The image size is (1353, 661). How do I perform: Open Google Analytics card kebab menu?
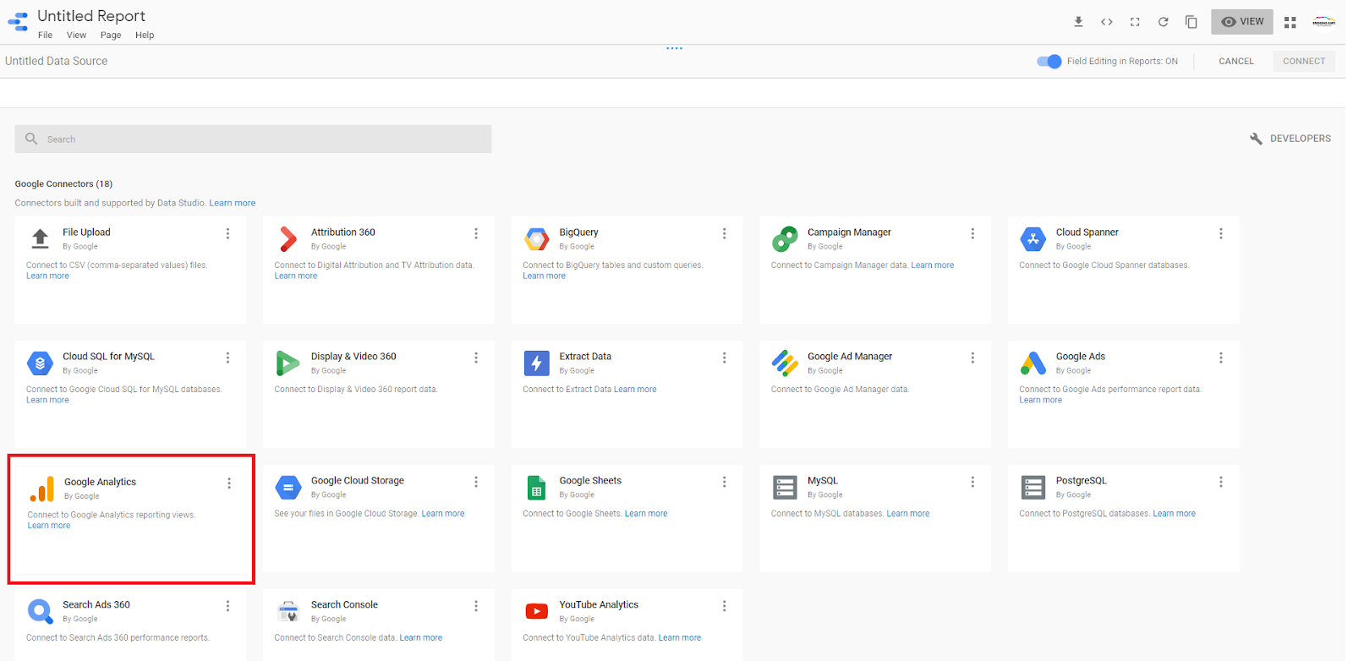click(229, 483)
